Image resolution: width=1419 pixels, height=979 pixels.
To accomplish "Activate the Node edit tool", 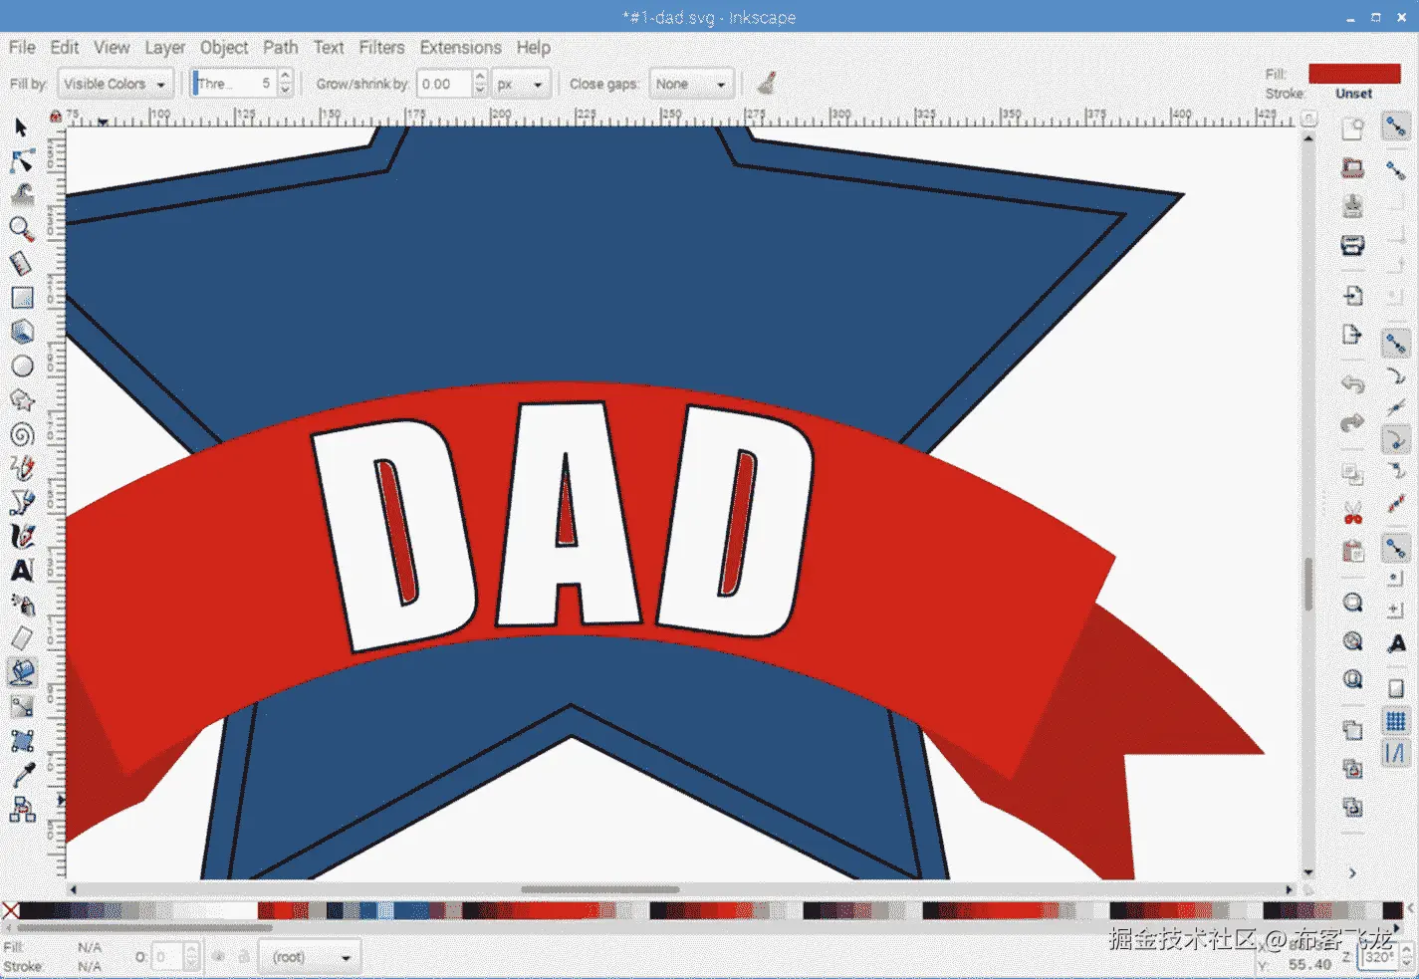I will 22,161.
